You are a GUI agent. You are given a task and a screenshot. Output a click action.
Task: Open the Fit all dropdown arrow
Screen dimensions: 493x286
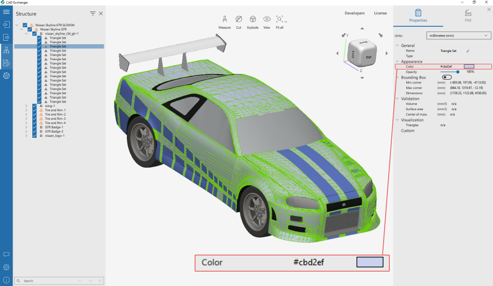click(286, 22)
